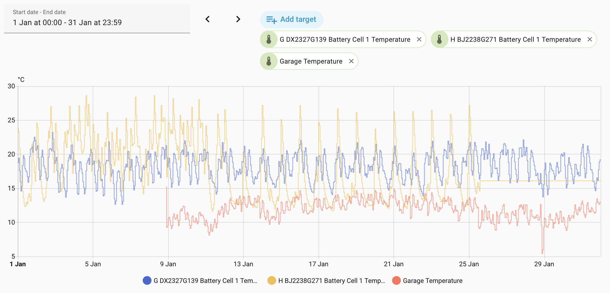610x293 pixels.
Task: Click the next date range arrow
Action: 238,19
